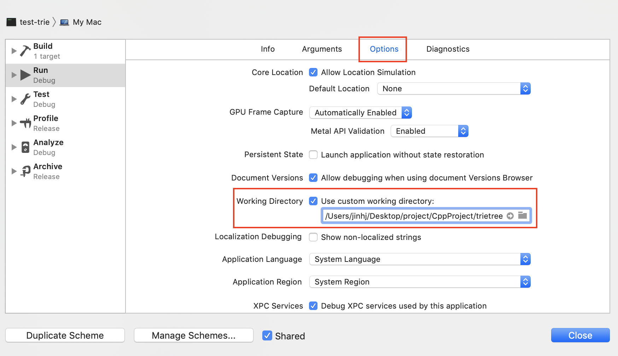Image resolution: width=618 pixels, height=356 pixels.
Task: Expand the Build section disclosure triangle
Action: (x=14, y=51)
